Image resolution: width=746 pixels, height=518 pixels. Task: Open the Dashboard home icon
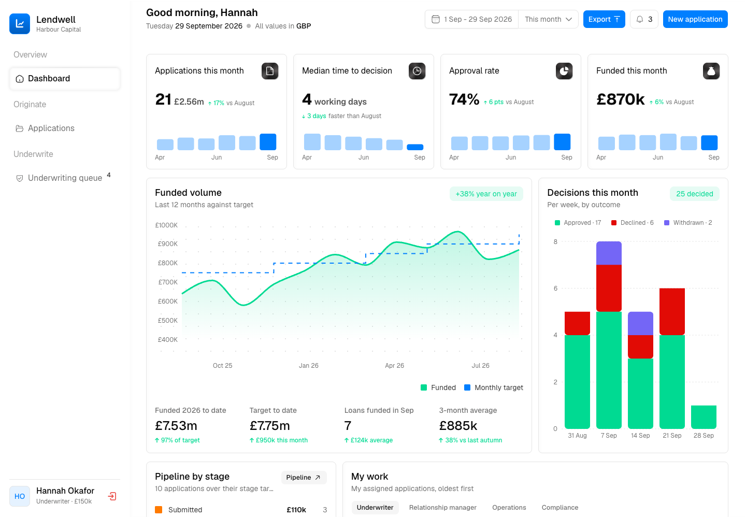[x=20, y=79]
